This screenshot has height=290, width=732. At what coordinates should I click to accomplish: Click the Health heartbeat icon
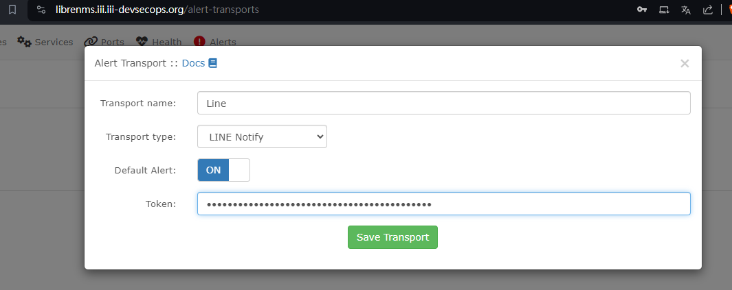click(142, 41)
